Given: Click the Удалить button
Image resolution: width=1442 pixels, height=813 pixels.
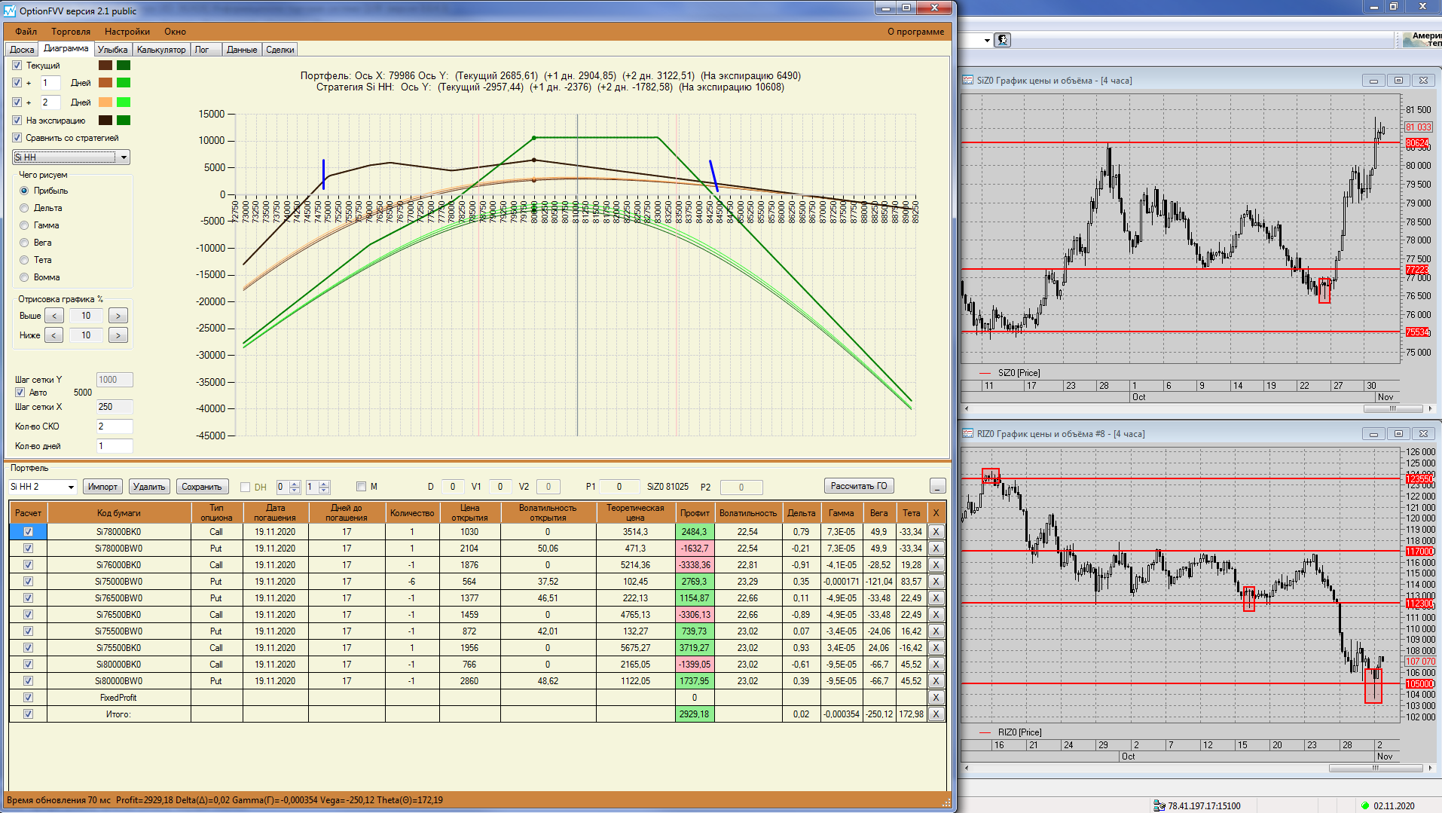Looking at the screenshot, I should coord(149,487).
